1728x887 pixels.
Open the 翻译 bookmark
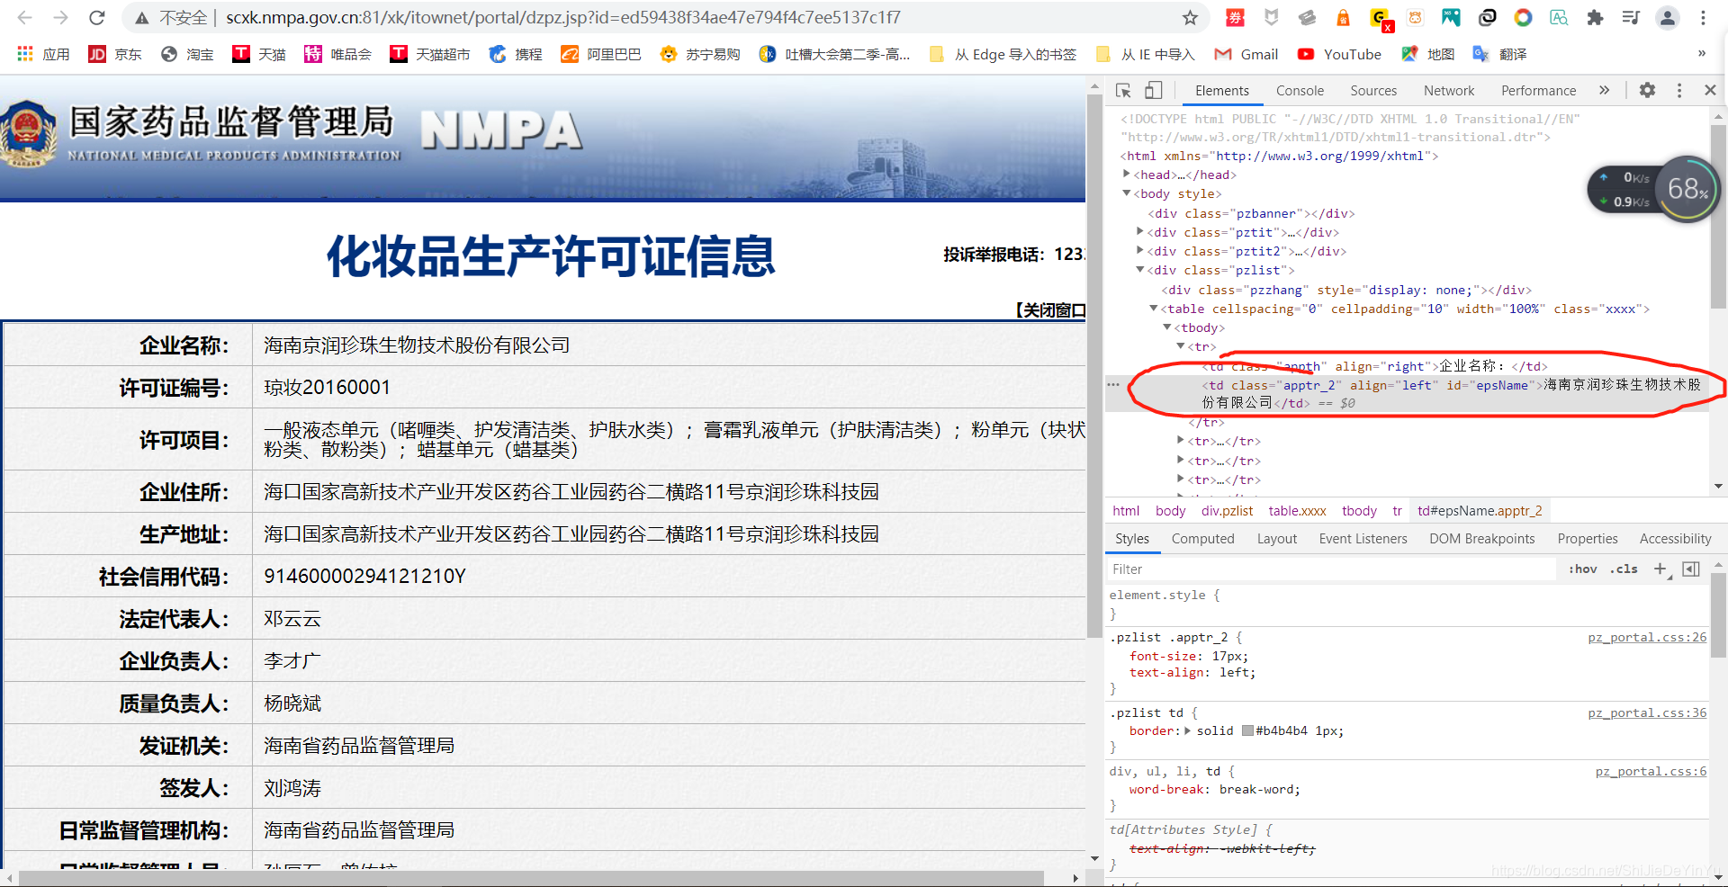click(1499, 54)
